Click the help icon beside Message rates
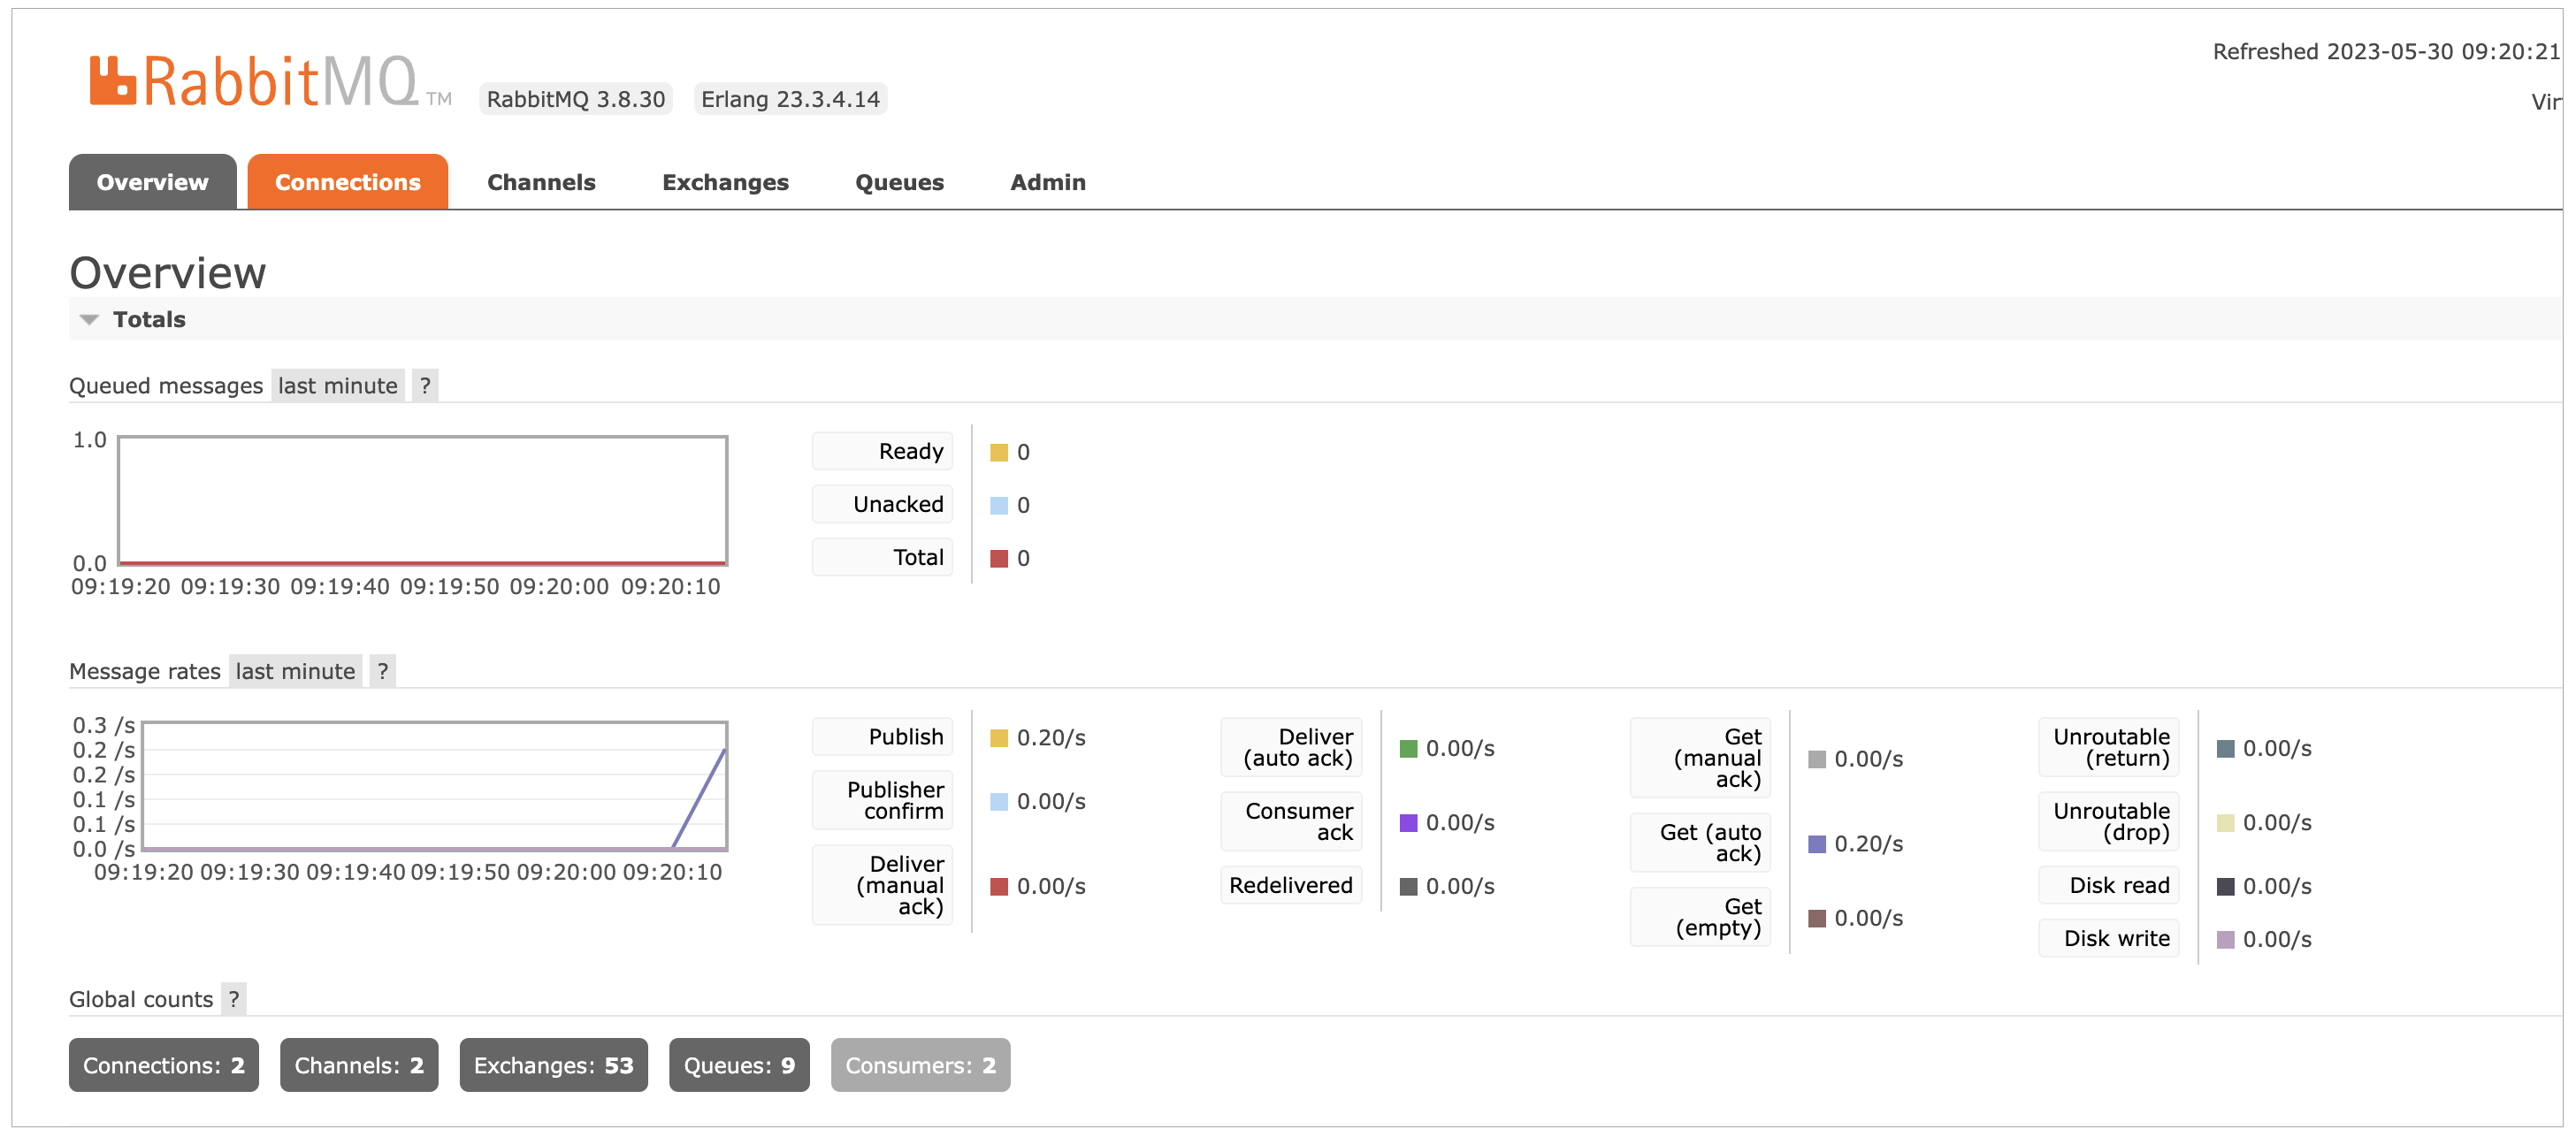The height and width of the screenshot is (1137, 2576). pos(382,671)
